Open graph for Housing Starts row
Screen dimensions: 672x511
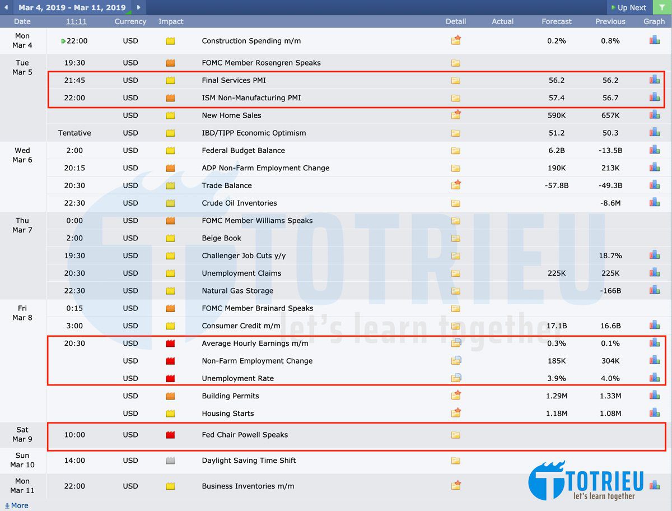(654, 414)
